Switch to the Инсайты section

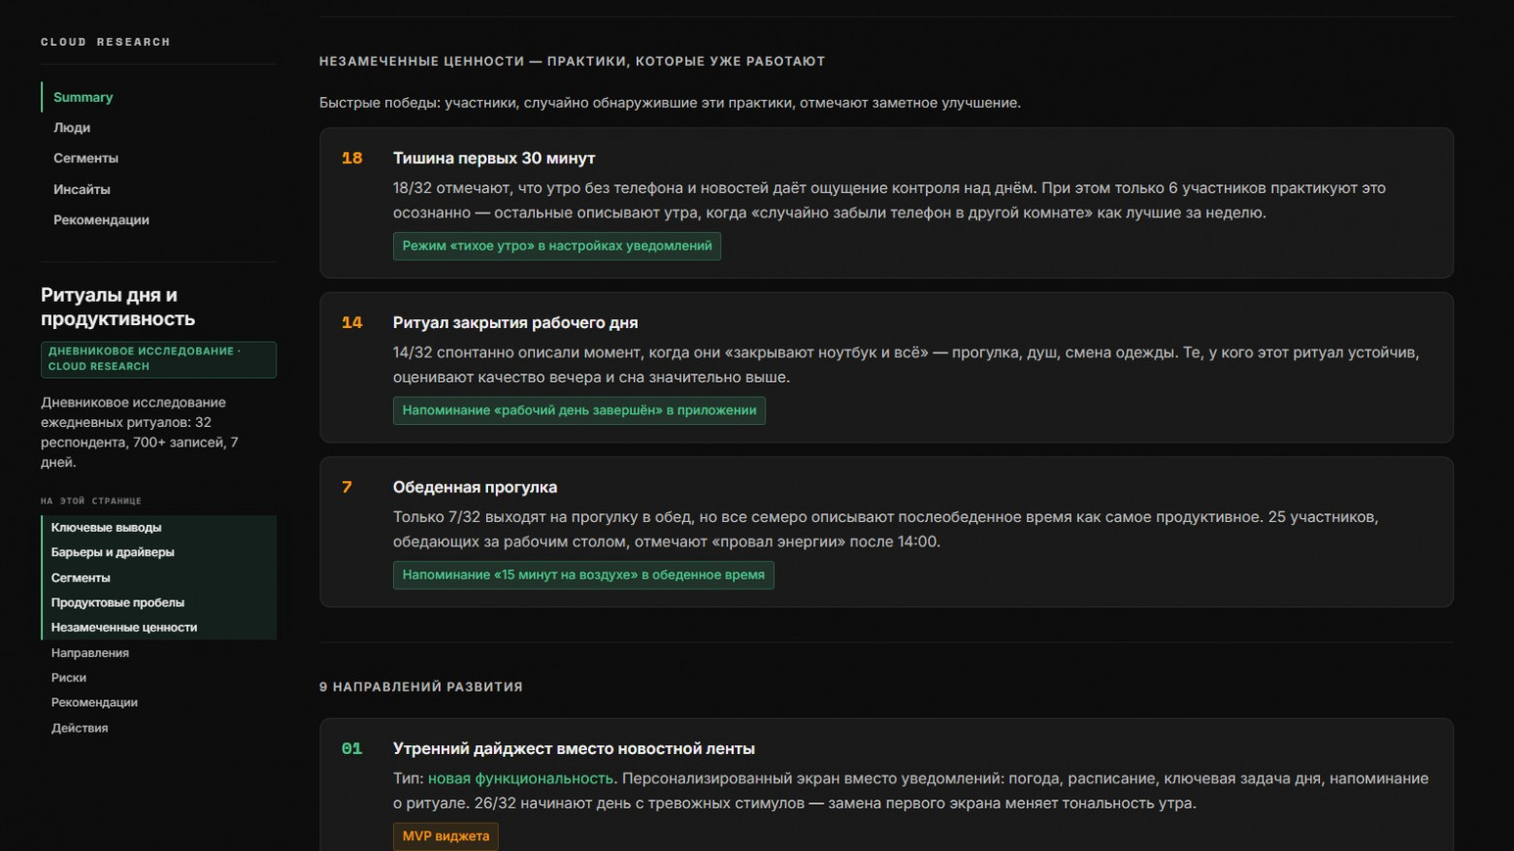pyautogui.click(x=82, y=189)
